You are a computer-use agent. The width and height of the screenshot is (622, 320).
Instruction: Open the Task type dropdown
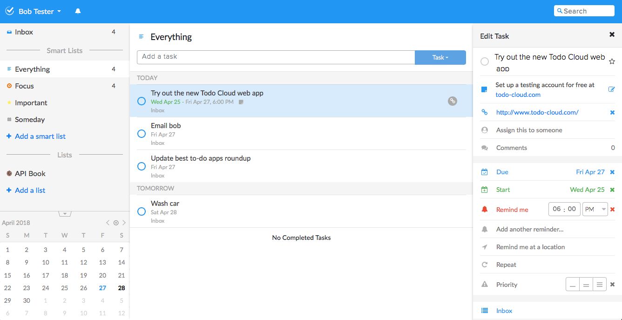click(x=440, y=57)
